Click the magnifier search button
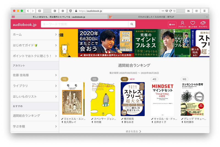 [x=132, y=24]
